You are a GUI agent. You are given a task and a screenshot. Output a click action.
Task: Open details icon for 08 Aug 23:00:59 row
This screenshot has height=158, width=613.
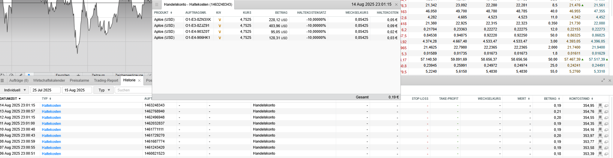(600, 142)
